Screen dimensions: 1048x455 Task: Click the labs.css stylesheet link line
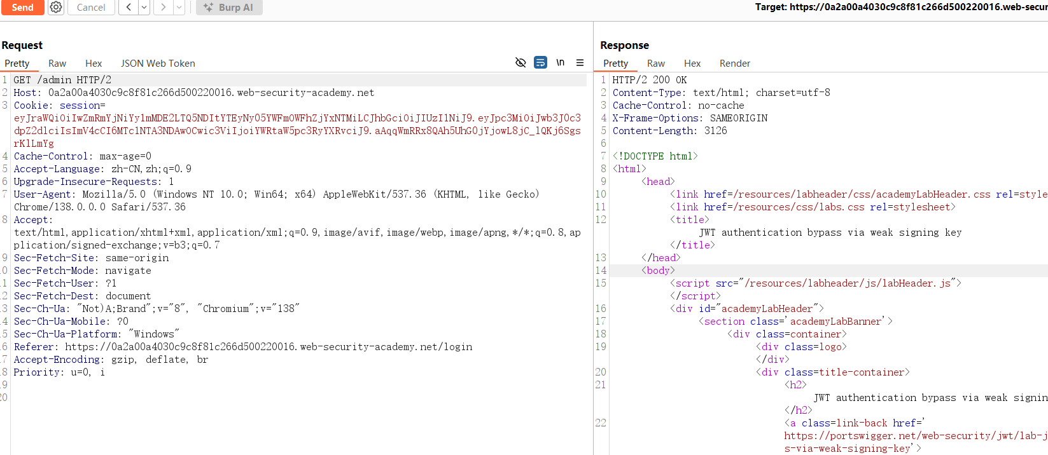813,207
